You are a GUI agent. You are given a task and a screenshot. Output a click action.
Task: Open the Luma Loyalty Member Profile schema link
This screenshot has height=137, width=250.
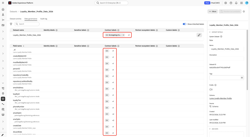pyautogui.click(x=220, y=98)
